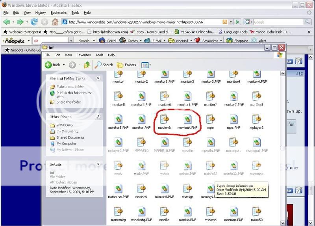Viewport: 315px width, 226px height.
Task: Open Shared Documents from Other Places
Action: point(70,138)
